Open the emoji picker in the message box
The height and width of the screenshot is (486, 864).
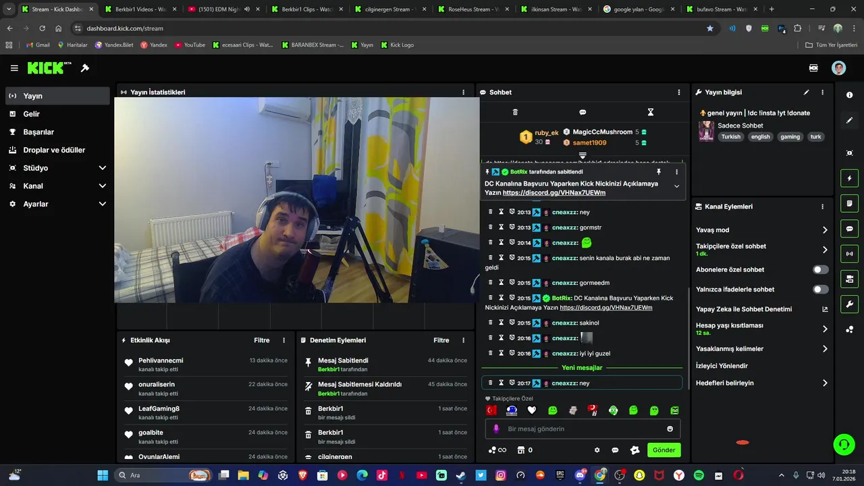[x=670, y=429]
